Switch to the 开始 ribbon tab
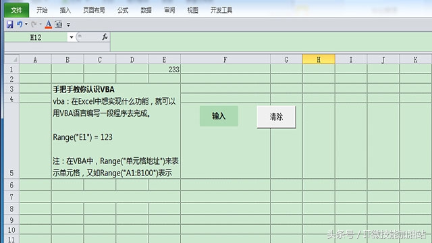432x243 pixels. (x=42, y=10)
